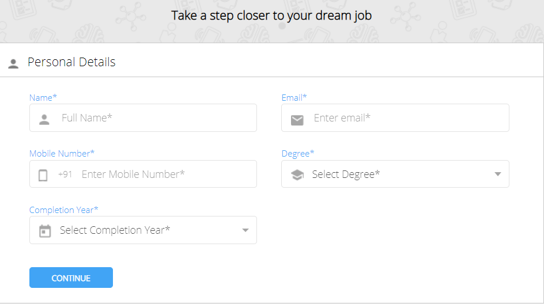
Task: Focus the Enter Mobile Number input field
Action: [x=143, y=174]
